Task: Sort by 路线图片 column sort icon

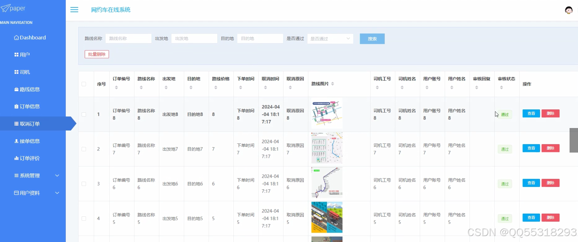Action: [333, 84]
